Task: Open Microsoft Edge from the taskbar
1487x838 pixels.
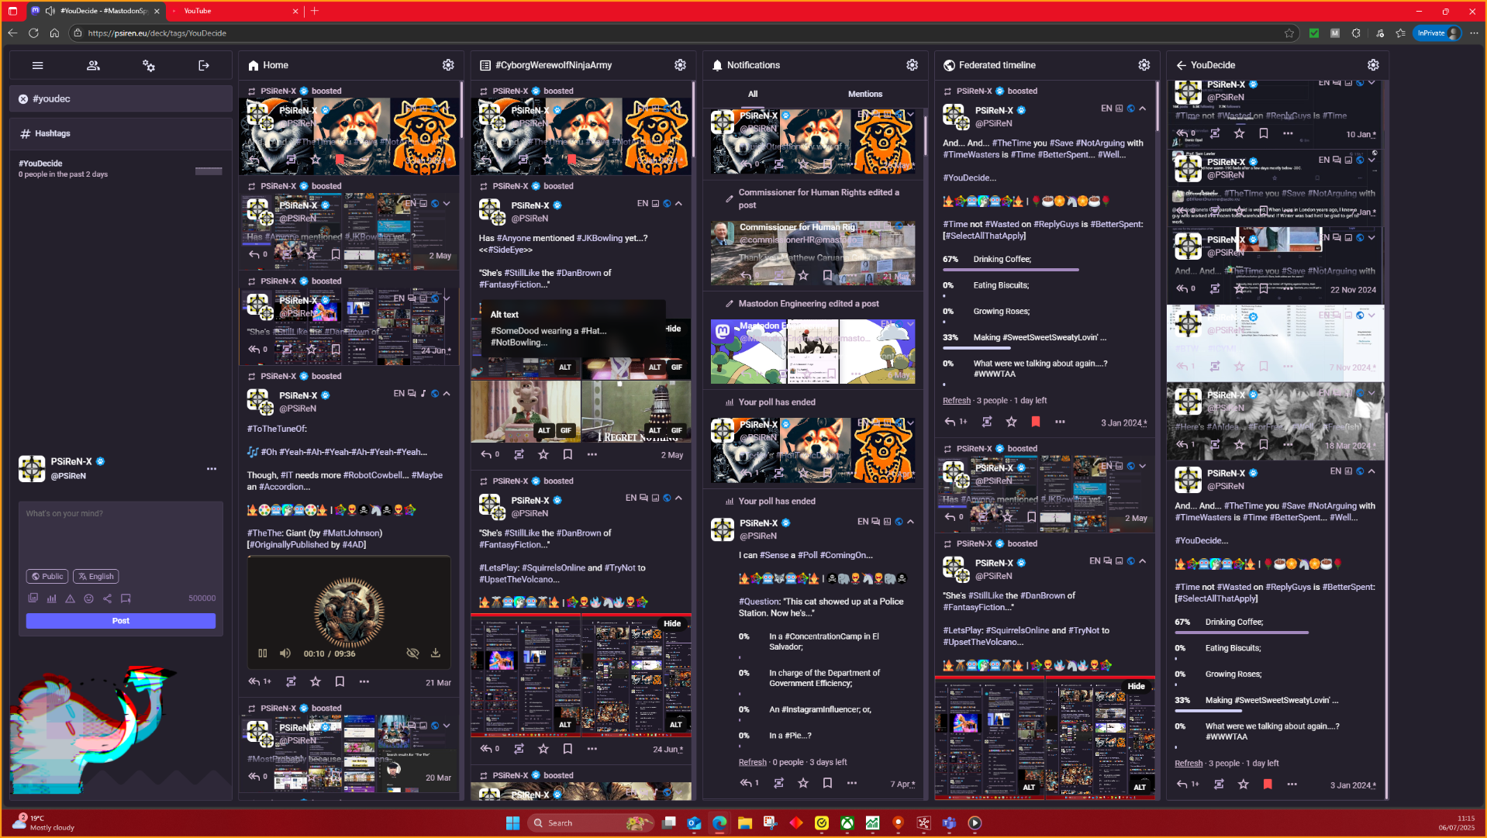Action: point(719,823)
